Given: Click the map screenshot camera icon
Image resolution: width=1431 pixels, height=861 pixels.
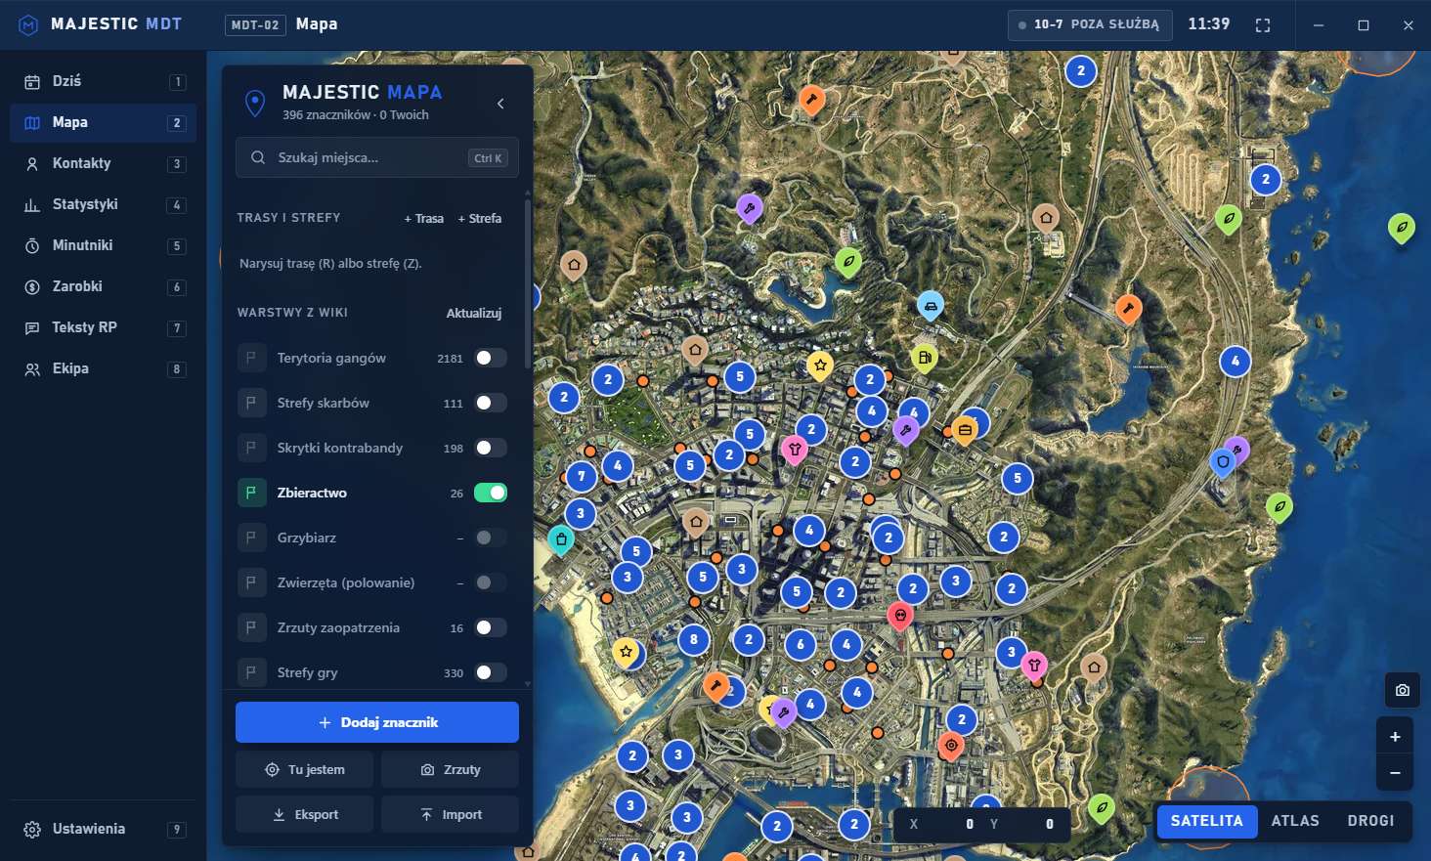Looking at the screenshot, I should (x=1403, y=690).
